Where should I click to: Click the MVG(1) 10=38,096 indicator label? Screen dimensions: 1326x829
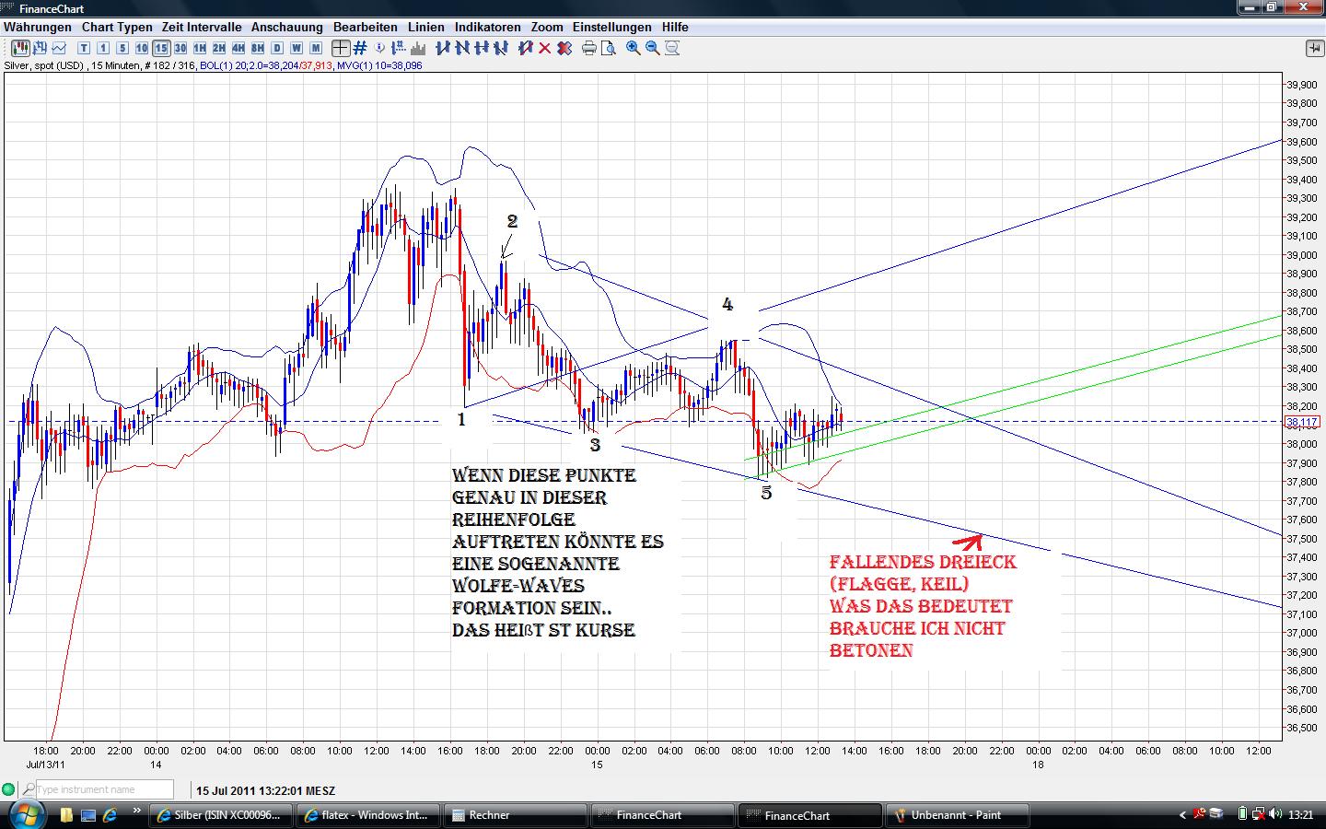pos(379,65)
